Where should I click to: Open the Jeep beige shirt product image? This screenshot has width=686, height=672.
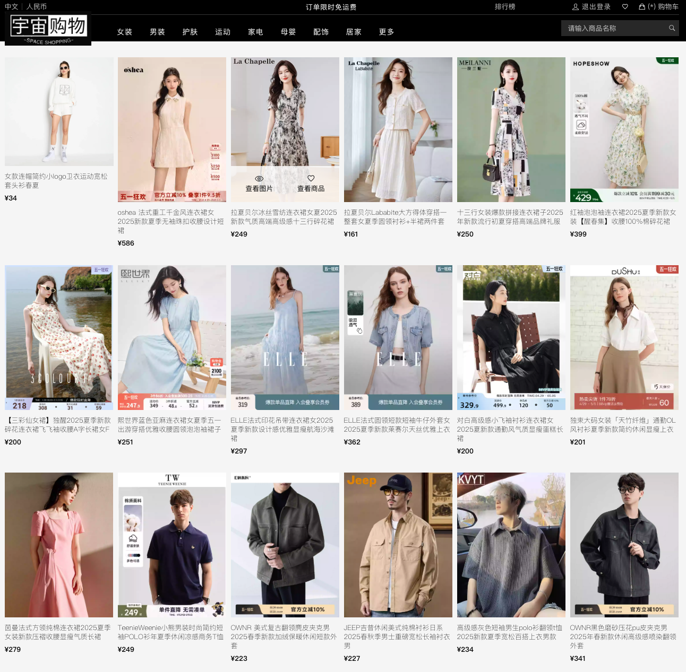pos(398,545)
